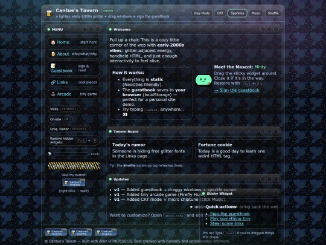This screenshot has height=245, width=326.
Task: Shuffle the Tavern Board content
Action: [273, 13]
